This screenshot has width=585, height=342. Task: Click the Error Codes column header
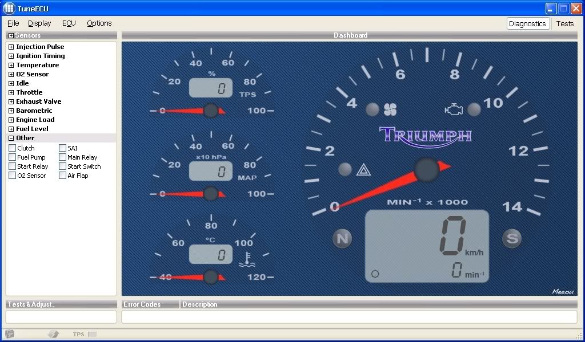[150, 304]
